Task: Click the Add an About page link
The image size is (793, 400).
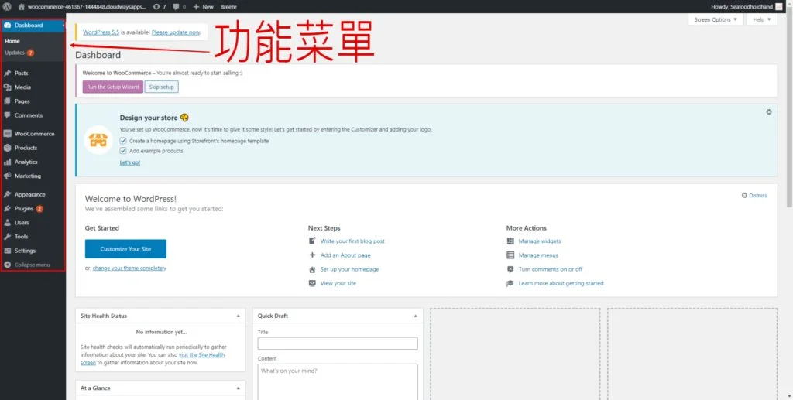Action: point(345,255)
